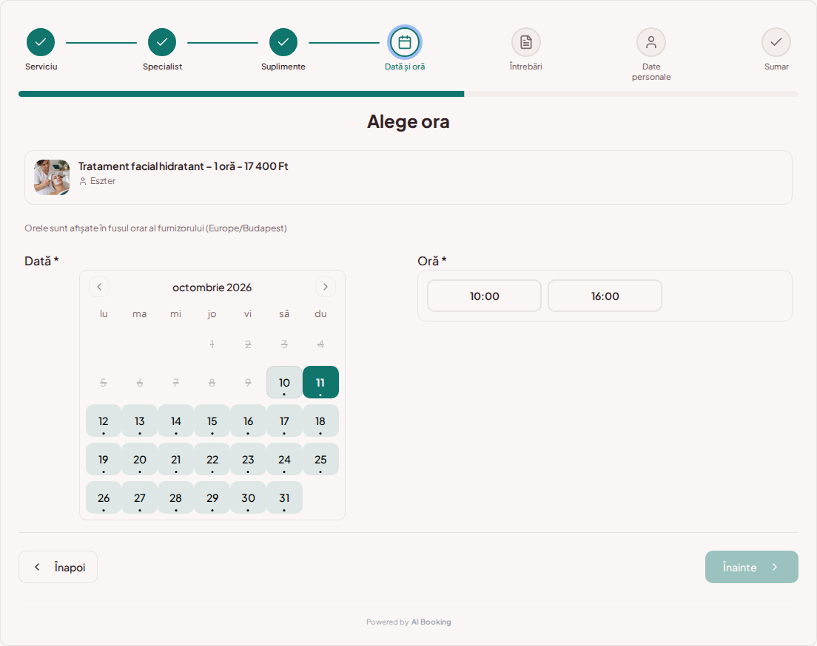Click the Suplimente step checkmark icon

point(283,42)
